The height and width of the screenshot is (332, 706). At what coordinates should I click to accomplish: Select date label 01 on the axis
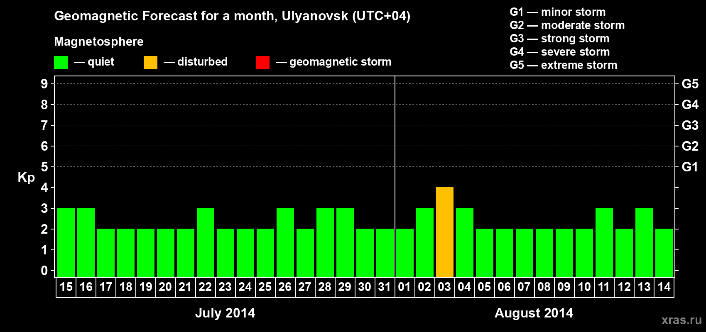click(404, 287)
